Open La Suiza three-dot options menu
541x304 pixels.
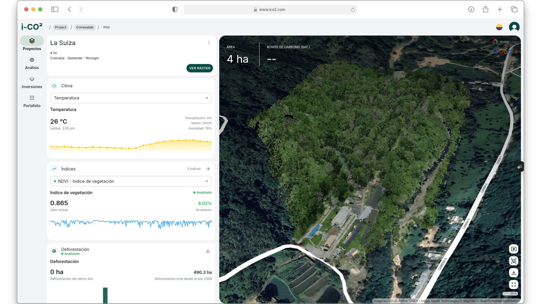point(209,43)
